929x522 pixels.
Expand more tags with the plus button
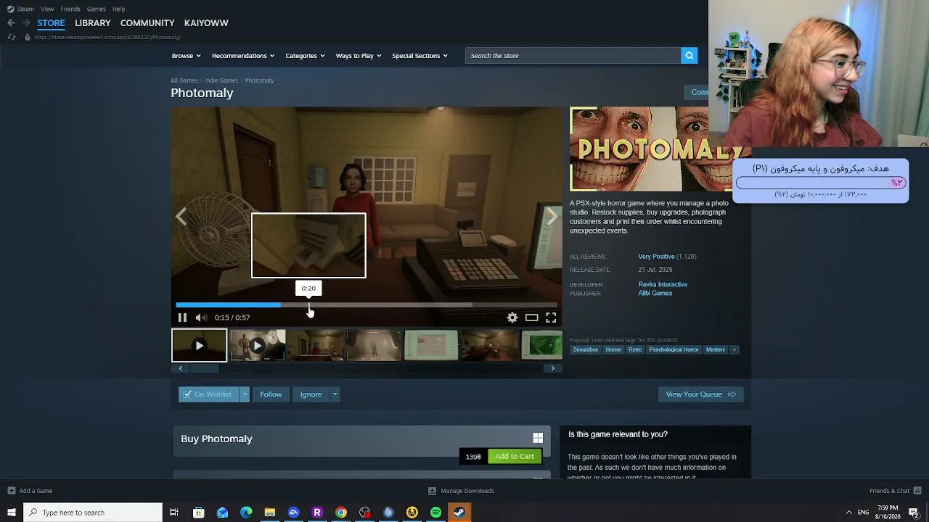pos(734,349)
